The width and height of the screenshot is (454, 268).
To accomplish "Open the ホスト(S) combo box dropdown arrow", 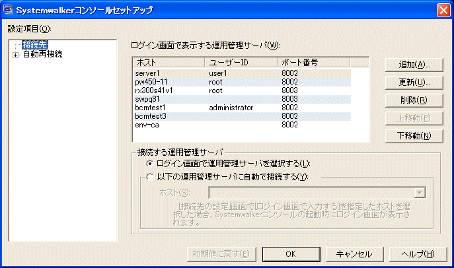I will pyautogui.click(x=419, y=193).
